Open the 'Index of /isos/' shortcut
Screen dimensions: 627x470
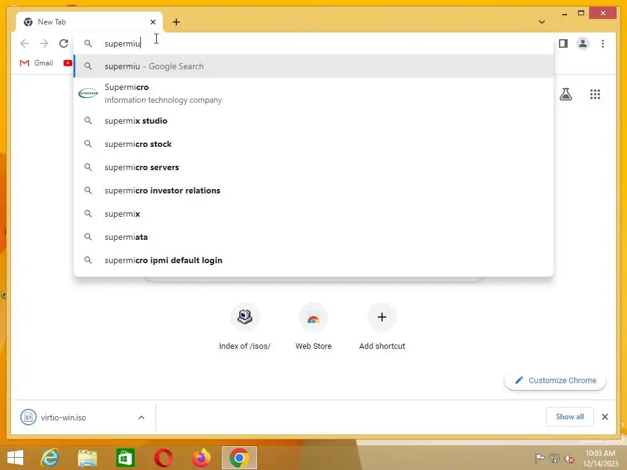[x=245, y=327]
